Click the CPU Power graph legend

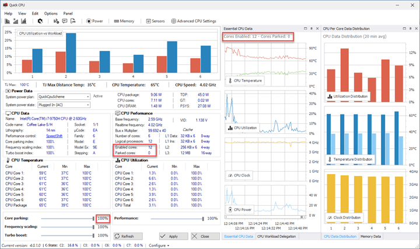point(240,210)
